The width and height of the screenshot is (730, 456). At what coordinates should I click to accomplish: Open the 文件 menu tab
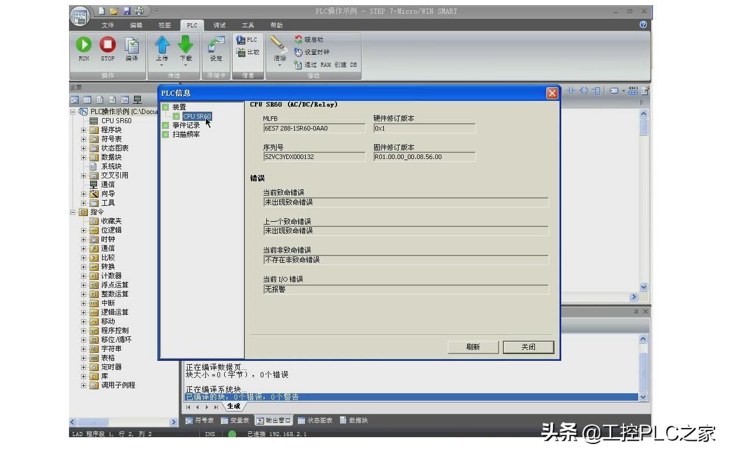[x=108, y=25]
